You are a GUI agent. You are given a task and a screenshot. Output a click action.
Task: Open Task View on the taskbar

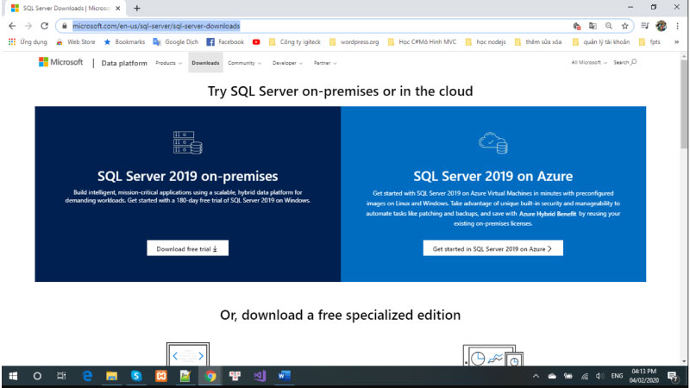point(61,376)
